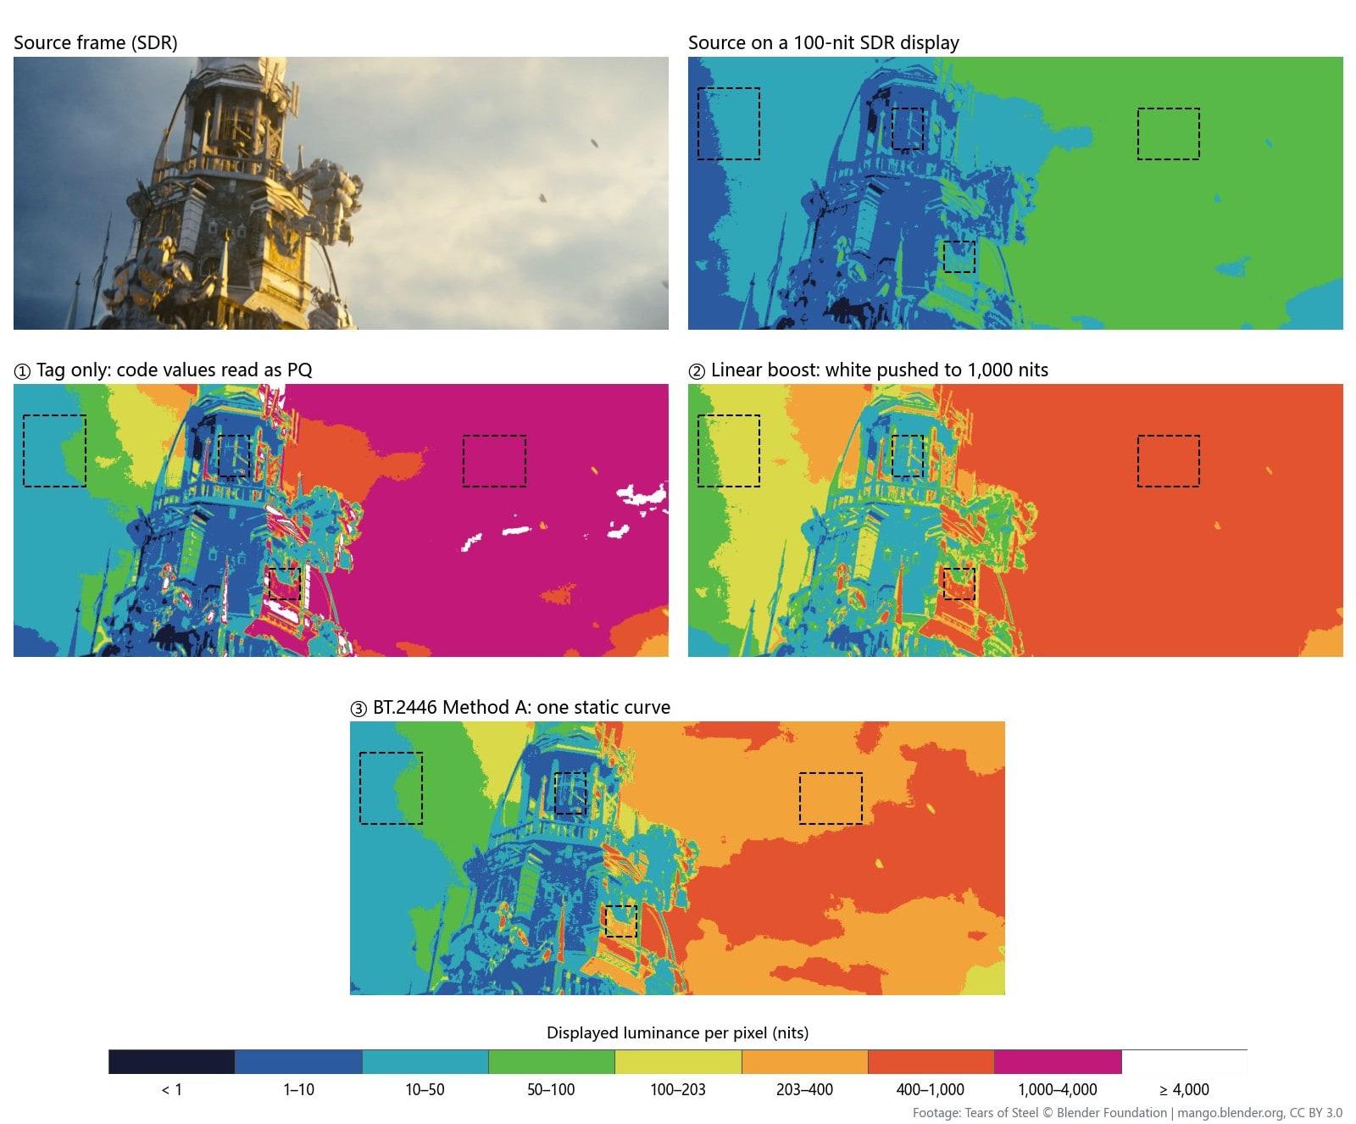Image resolution: width=1356 pixels, height=1124 pixels.
Task: Select the orange legend swatch above 203–400
Action: coord(804,1062)
